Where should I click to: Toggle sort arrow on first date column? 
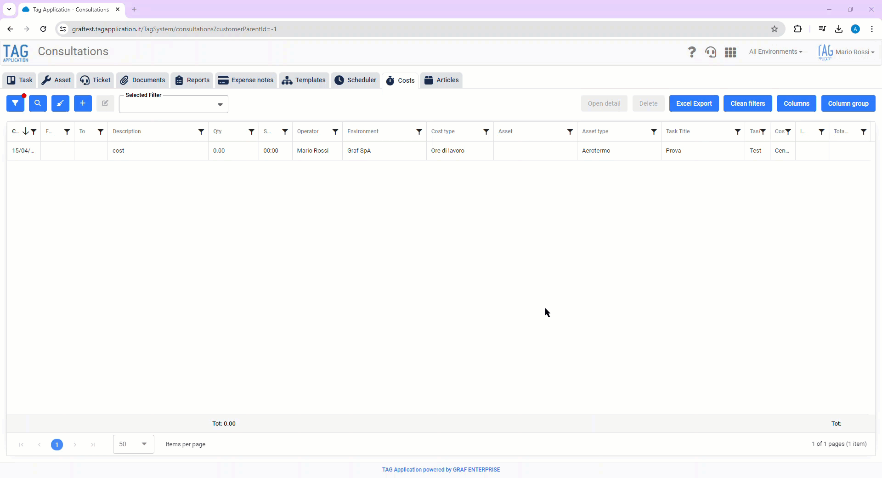coord(26,131)
